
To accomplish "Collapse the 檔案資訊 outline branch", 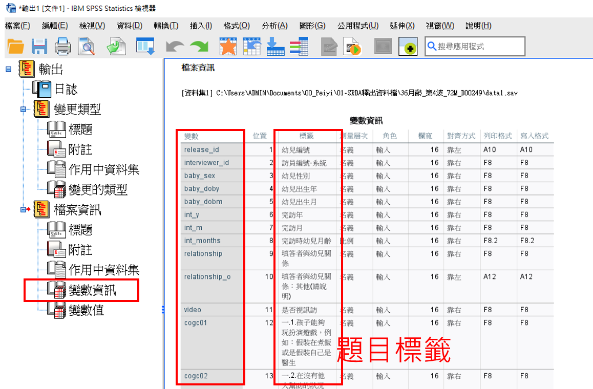I will click(x=23, y=209).
